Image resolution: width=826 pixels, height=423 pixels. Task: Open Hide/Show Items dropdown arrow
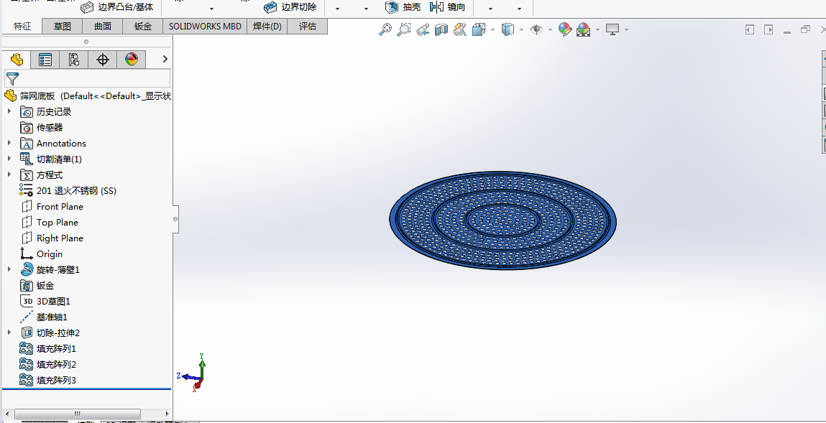click(x=550, y=29)
